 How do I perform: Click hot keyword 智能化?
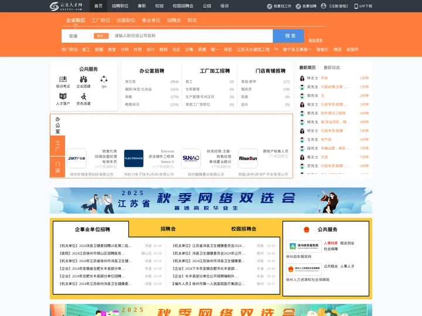point(322,49)
